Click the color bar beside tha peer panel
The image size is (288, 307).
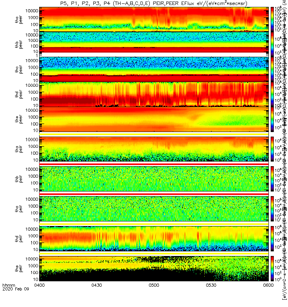272,20
